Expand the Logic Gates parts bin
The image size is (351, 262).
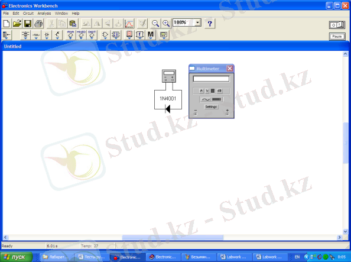[105, 35]
